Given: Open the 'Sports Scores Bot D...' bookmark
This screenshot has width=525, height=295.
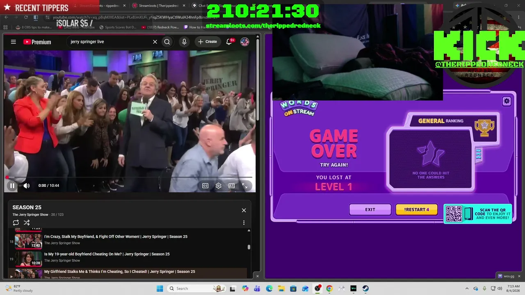Looking at the screenshot, I should 118,27.
